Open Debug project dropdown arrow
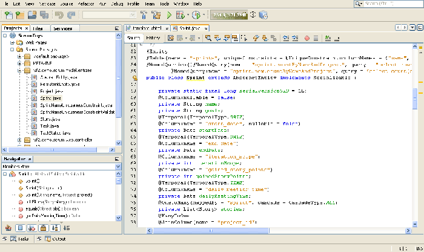Screen dimensions: 424x252 tap(188, 15)
